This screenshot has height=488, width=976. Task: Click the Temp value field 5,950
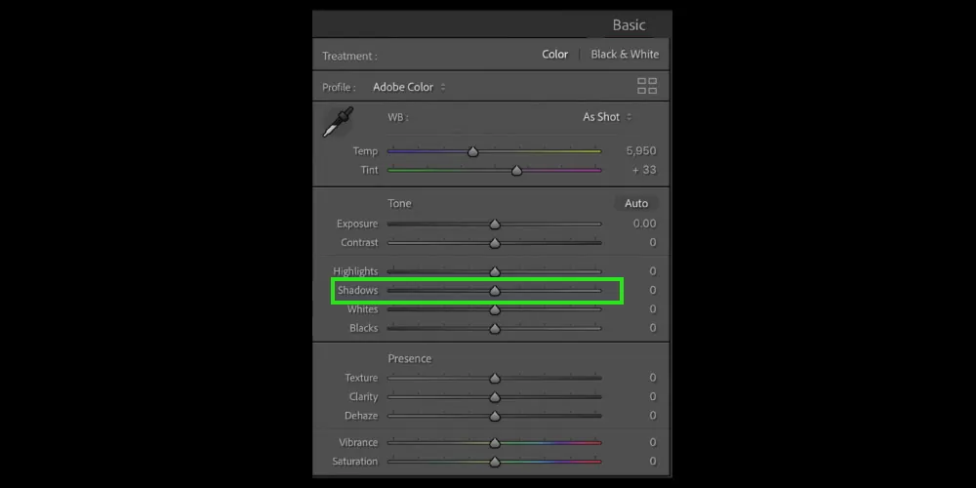click(640, 151)
